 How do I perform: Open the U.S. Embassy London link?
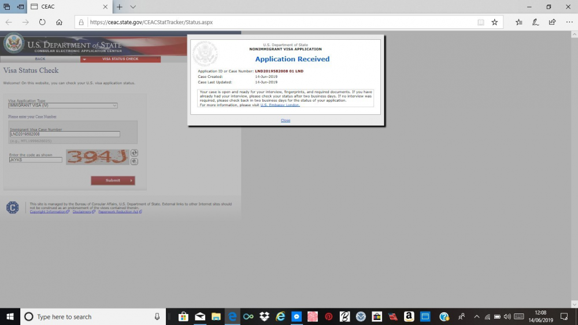280,105
